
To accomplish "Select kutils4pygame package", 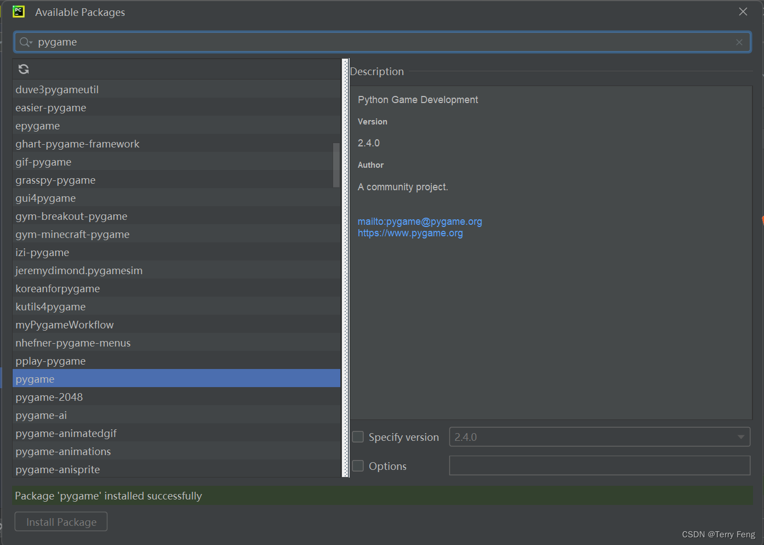I will [x=176, y=306].
